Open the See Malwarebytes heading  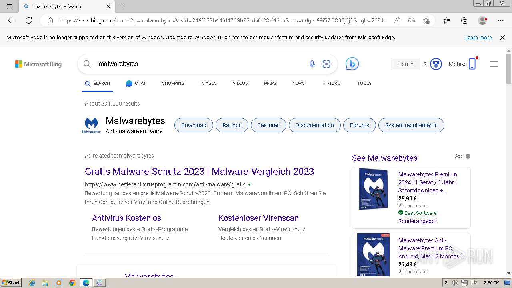click(384, 158)
